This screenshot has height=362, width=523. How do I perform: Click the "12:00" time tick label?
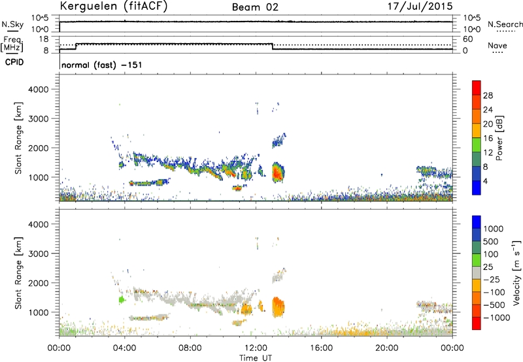[x=256, y=348]
